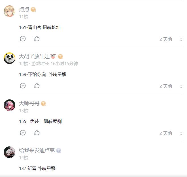Click 给我来发迪卢克's avatar image
This screenshot has height=177, width=187.
[9, 152]
